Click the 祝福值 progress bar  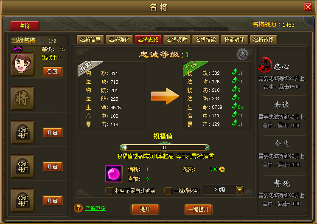coord(164,147)
